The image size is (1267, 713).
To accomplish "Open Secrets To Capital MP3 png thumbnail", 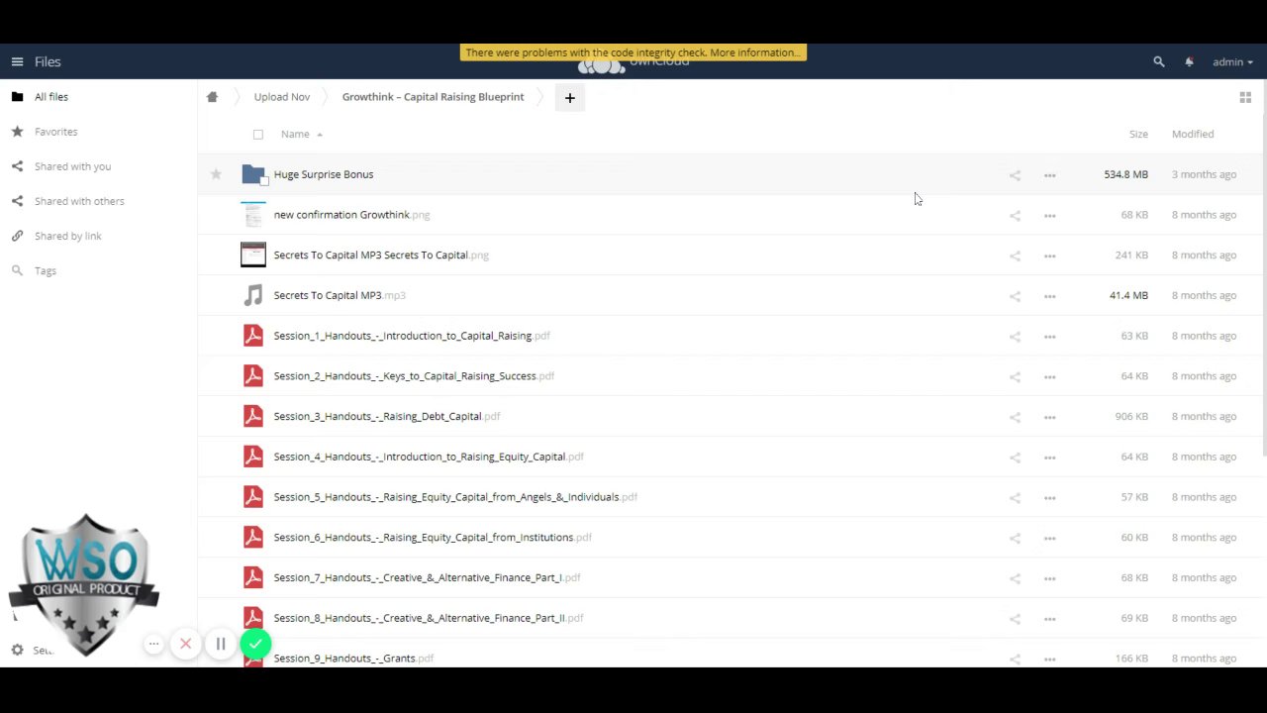I will click(253, 255).
